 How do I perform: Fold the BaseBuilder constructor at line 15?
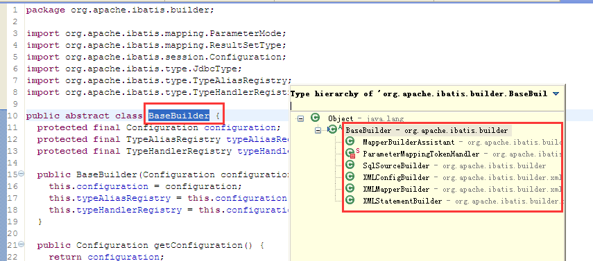tap(22, 174)
